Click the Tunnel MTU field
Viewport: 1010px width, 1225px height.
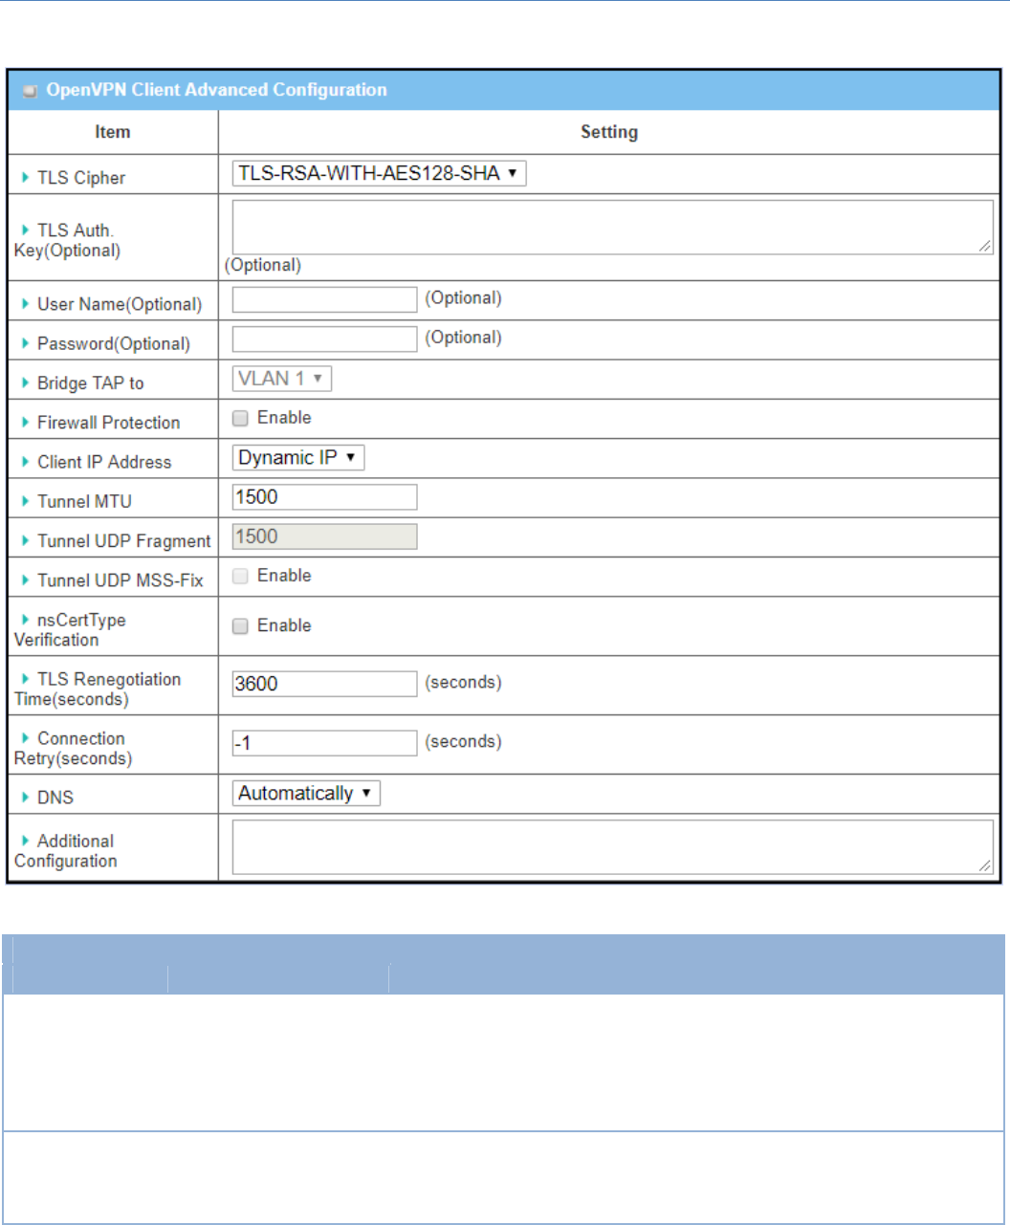[x=325, y=497]
